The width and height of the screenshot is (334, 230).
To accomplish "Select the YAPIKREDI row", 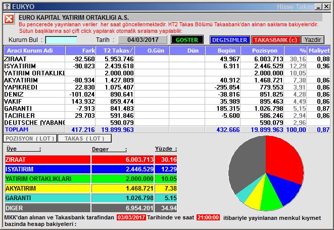I will click(167, 87).
